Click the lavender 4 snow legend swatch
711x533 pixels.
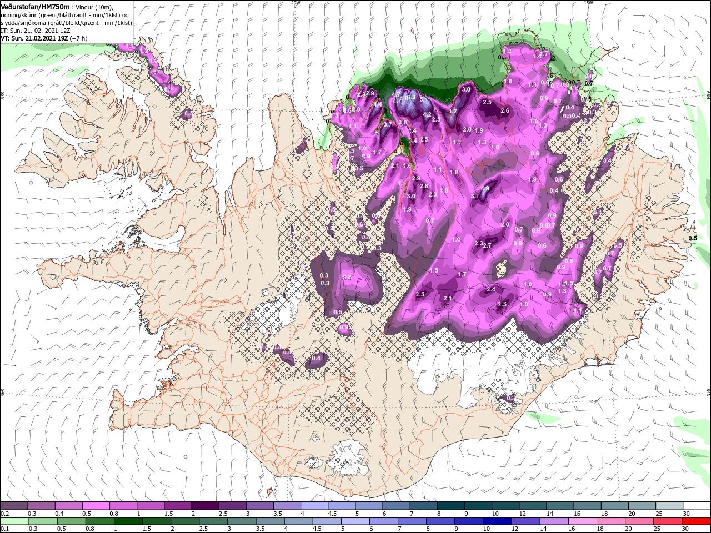(314, 506)
